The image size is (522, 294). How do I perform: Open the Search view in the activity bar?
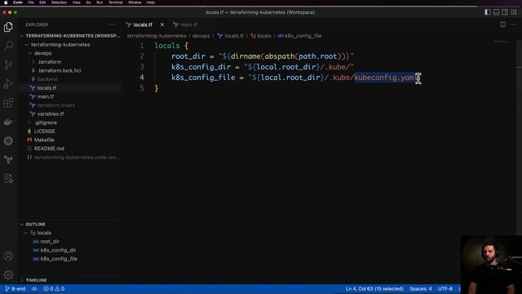(x=8, y=46)
